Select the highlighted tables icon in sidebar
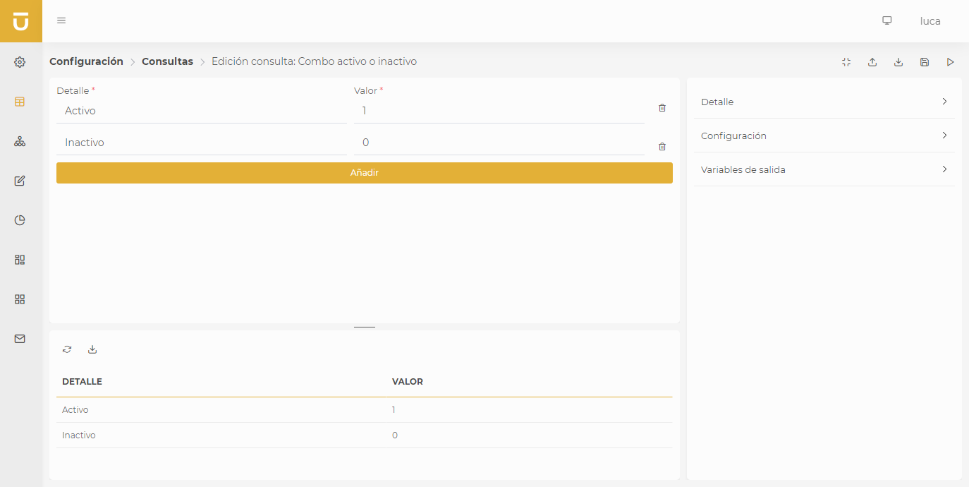The height and width of the screenshot is (487, 969). tap(20, 102)
